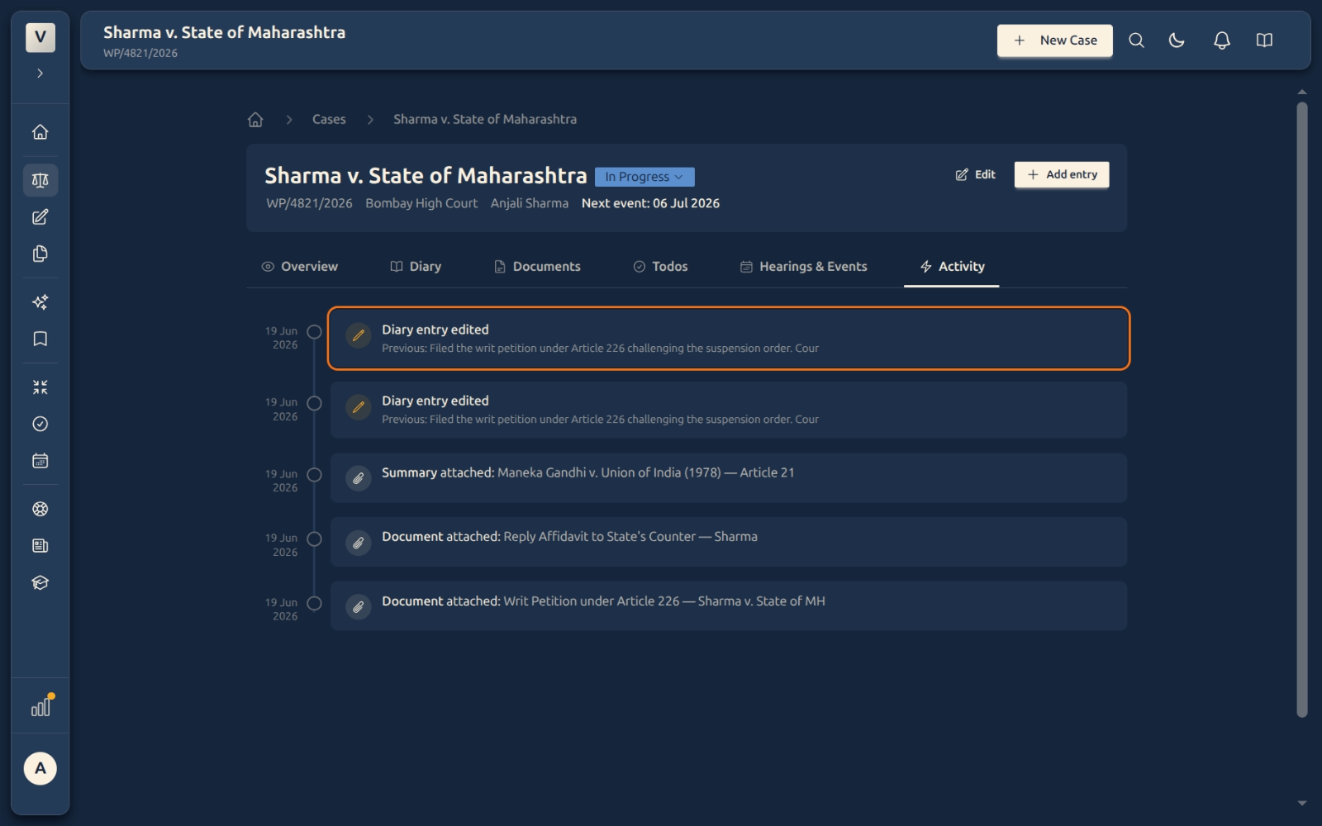The image size is (1322, 826).
Task: Switch to the Diary tab
Action: pyautogui.click(x=416, y=267)
